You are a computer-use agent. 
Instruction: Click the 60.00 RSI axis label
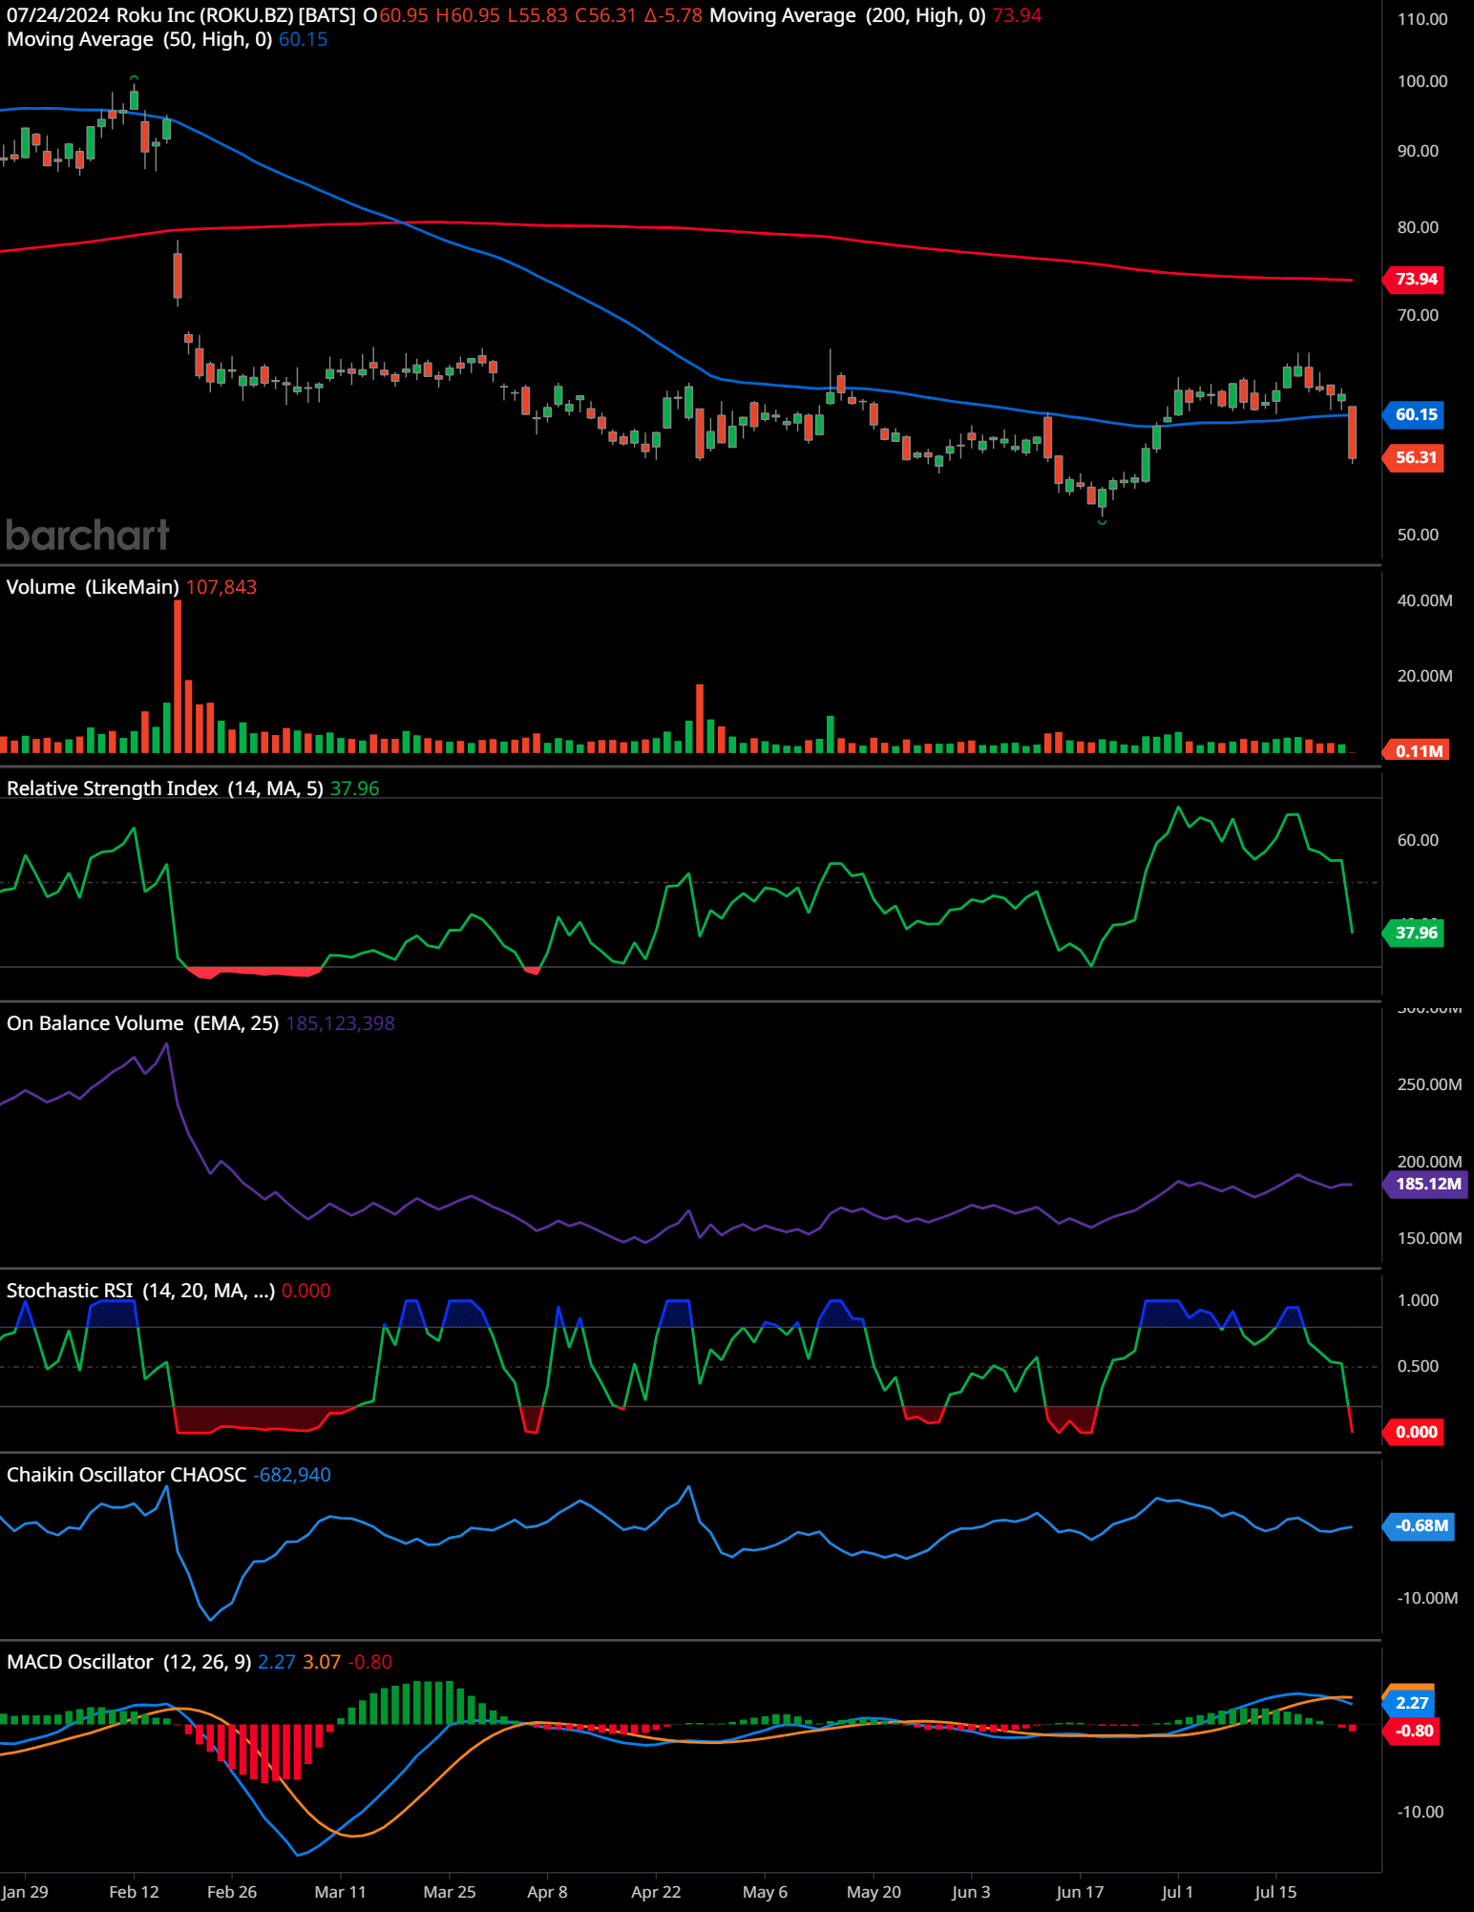[x=1418, y=840]
